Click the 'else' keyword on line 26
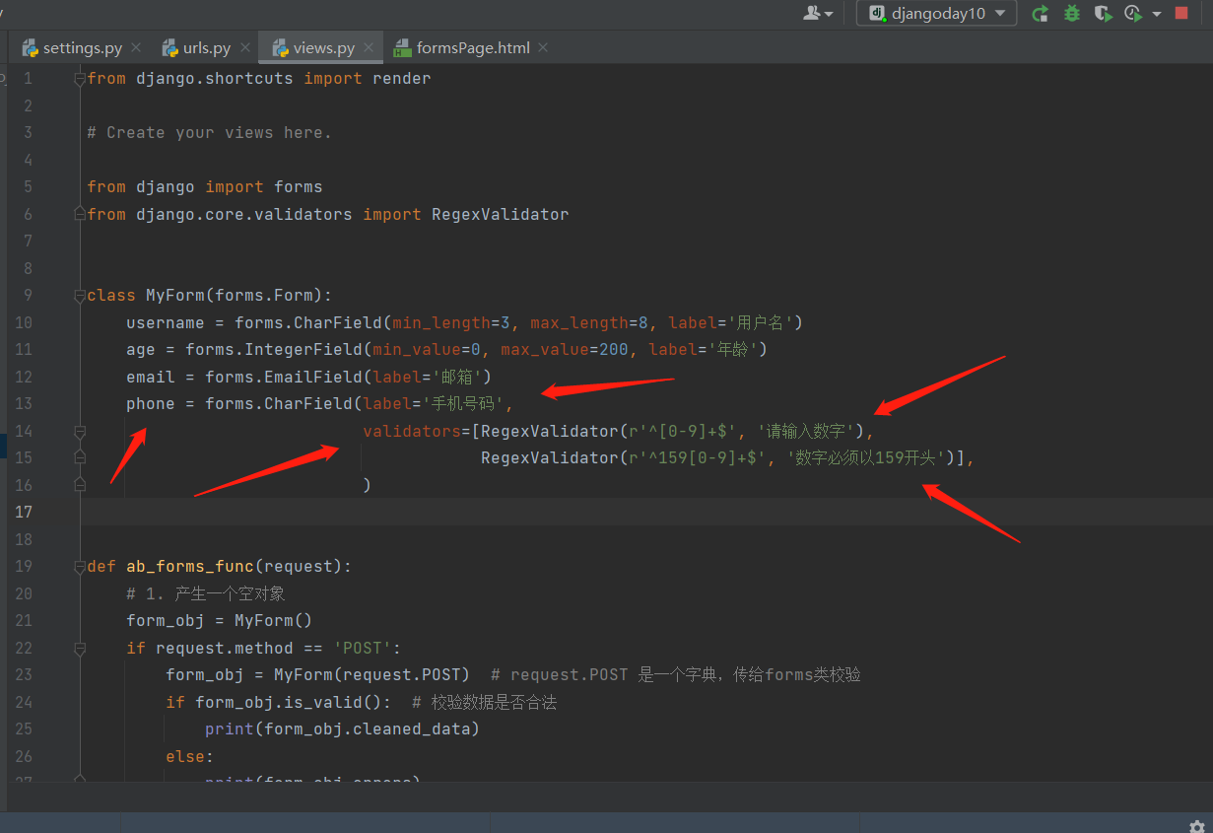This screenshot has height=833, width=1213. tap(185, 756)
